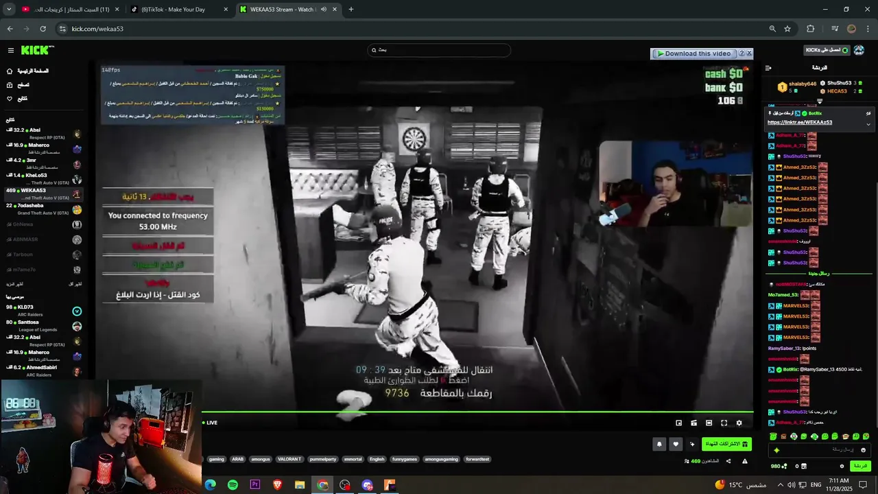Follow channel with the heart button
This screenshot has width=878, height=494.
(676, 445)
